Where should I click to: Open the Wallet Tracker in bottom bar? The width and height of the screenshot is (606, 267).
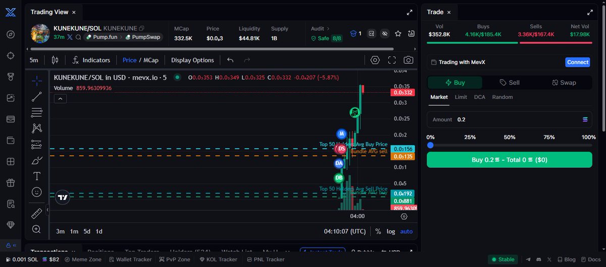pyautogui.click(x=130, y=259)
